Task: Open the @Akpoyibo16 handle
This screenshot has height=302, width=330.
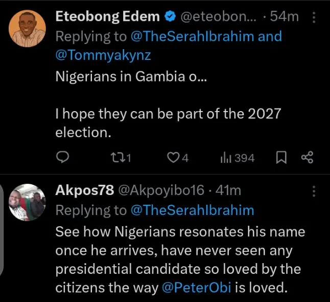Action: [161, 190]
